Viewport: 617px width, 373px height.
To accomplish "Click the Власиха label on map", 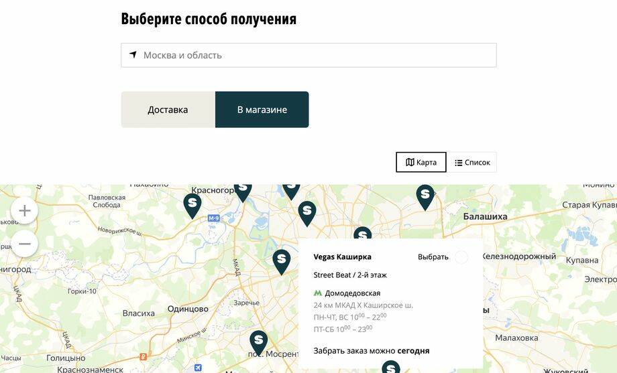I will [139, 313].
